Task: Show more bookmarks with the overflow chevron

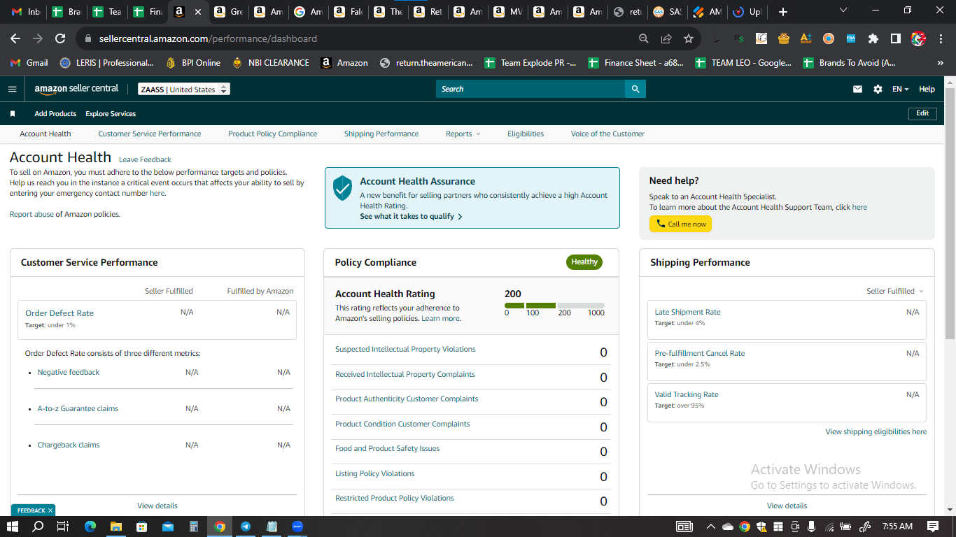Action: click(x=940, y=63)
